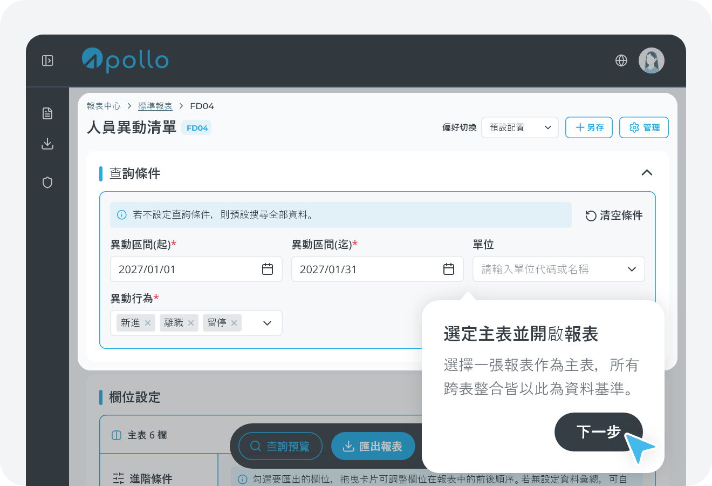Screen dimensions: 712x486
Task: Click 清空條件 to reset filters
Action: coord(614,215)
